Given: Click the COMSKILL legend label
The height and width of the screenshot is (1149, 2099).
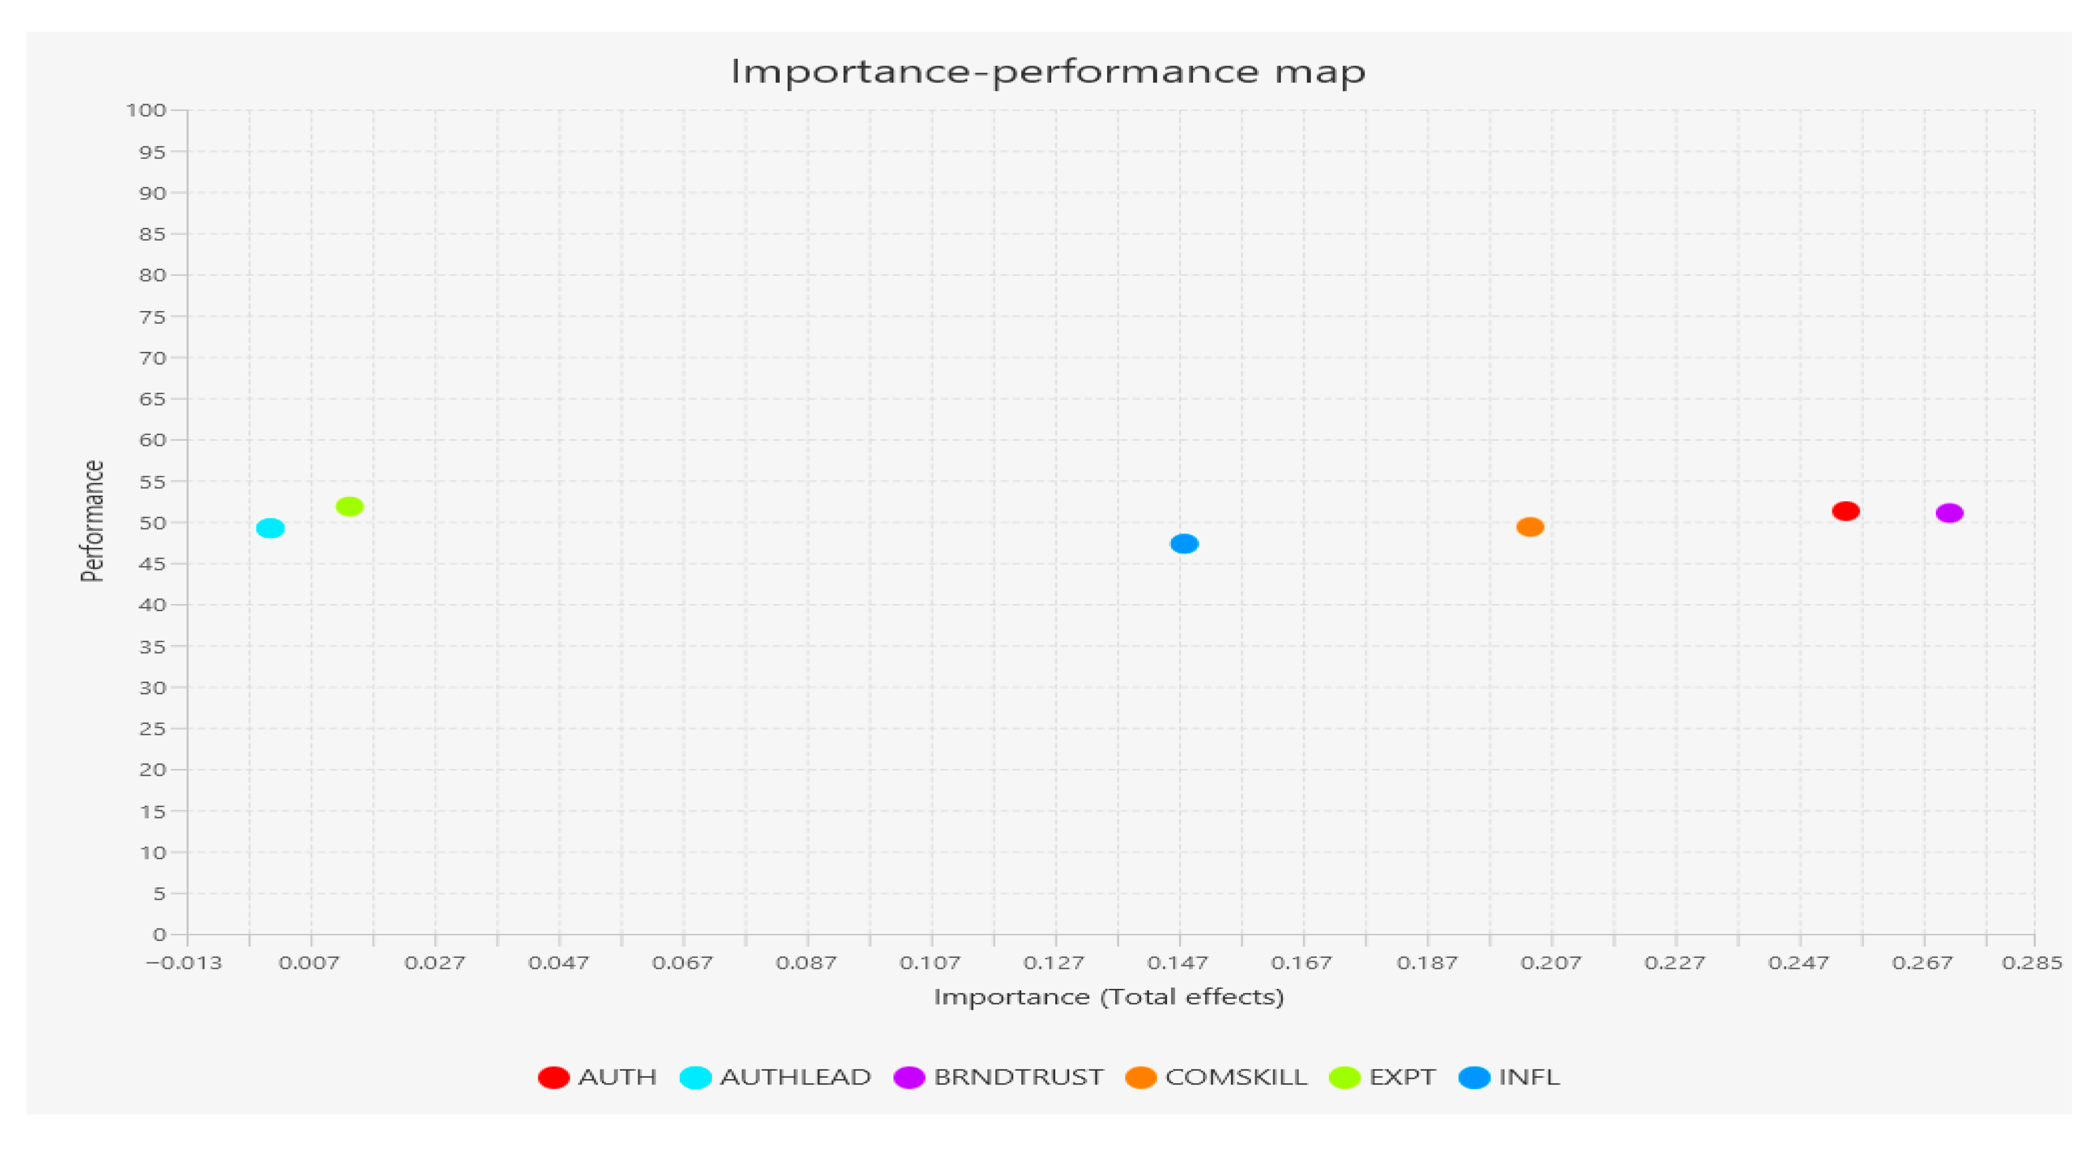Looking at the screenshot, I should tap(1236, 1076).
